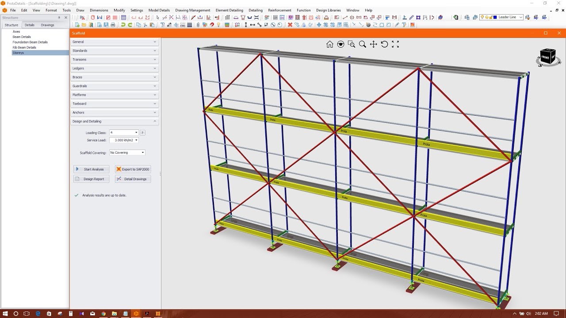Image resolution: width=566 pixels, height=318 pixels.
Task: Select the magnifier zoom tool
Action: [x=363, y=44]
